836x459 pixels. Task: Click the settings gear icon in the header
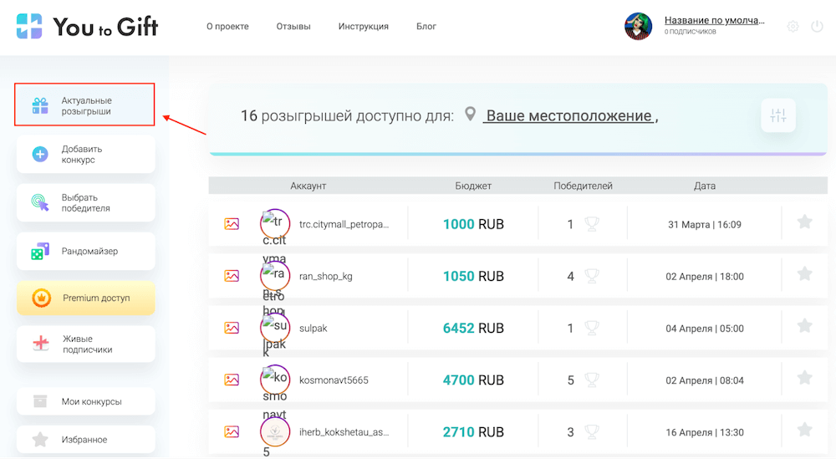[793, 27]
